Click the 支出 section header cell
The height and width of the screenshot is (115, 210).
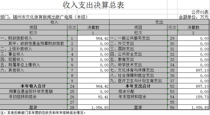click(159, 22)
